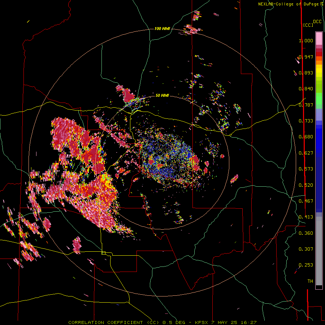Click the CORRELATION COEFFICIENT (CC) caption text
Screen dimensions: 325x325
point(114,322)
